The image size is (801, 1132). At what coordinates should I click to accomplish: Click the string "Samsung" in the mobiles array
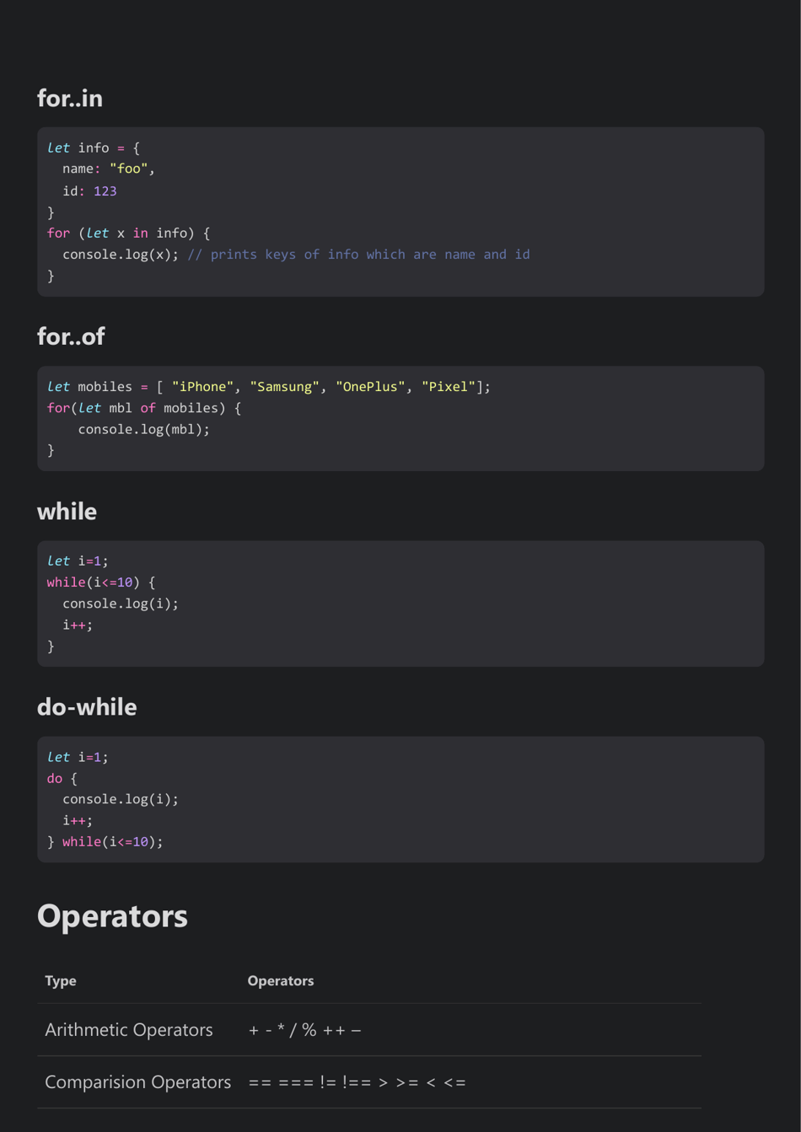point(285,387)
